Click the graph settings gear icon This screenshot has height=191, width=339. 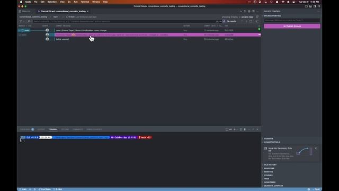tap(249, 11)
